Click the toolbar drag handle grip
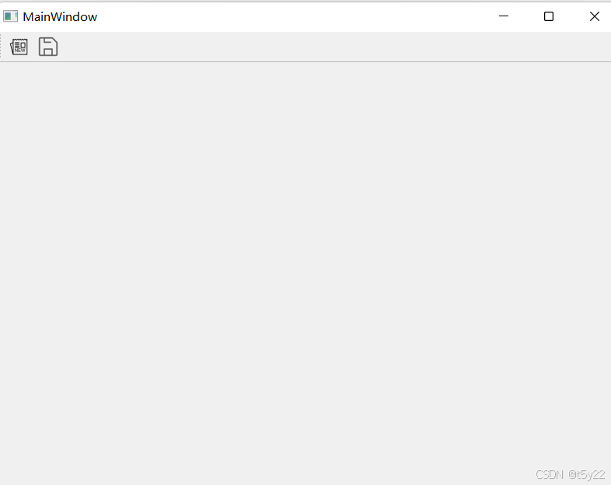 point(1,47)
